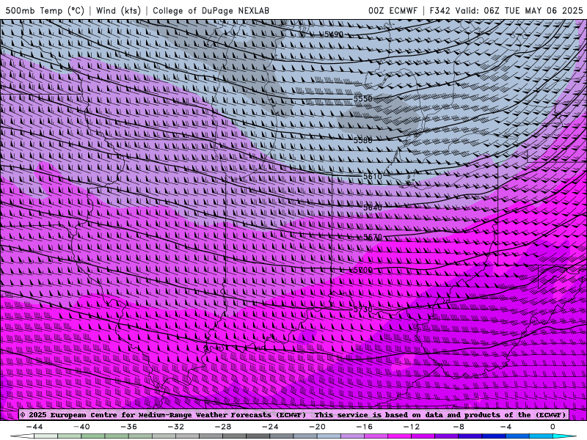Click the 5610 height contour label

click(x=373, y=176)
